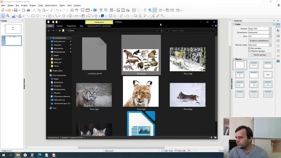
Task: Open the Sidebar Styles deck icon
Action: tap(278, 30)
